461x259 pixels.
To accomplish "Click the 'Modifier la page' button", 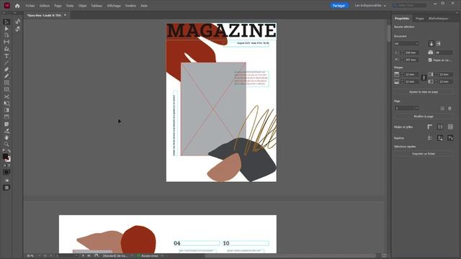I will 424,117.
